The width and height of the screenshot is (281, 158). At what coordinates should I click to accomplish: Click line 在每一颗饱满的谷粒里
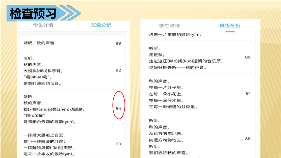(x=173, y=107)
